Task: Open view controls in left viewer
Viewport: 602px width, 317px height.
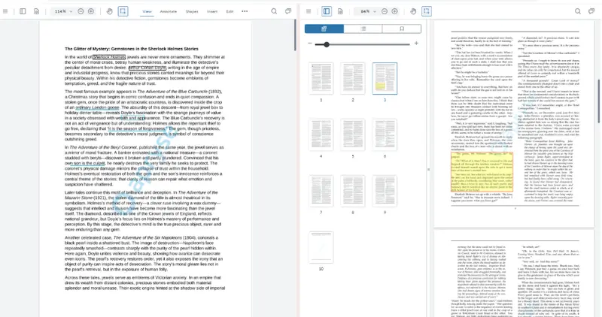Action: coord(36,11)
